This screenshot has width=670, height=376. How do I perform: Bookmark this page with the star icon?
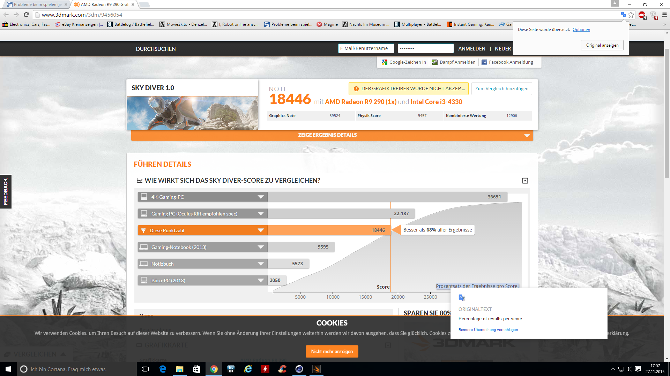tap(631, 15)
